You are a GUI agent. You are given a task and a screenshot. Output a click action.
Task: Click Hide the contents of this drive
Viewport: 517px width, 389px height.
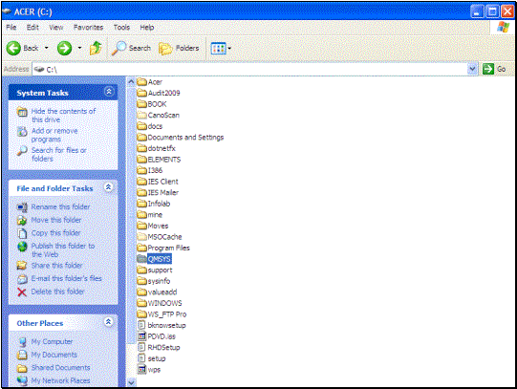coord(64,116)
